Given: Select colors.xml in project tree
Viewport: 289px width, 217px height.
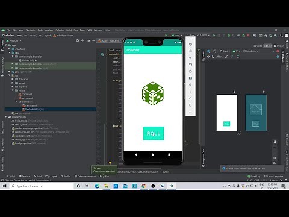Looking at the screenshot, I should click(x=25, y=94).
